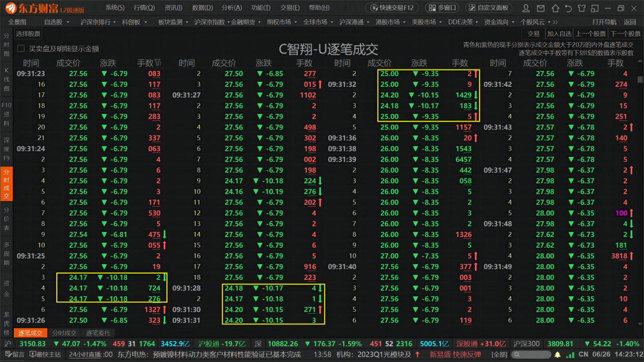Open the user account icon

click(x=526, y=8)
